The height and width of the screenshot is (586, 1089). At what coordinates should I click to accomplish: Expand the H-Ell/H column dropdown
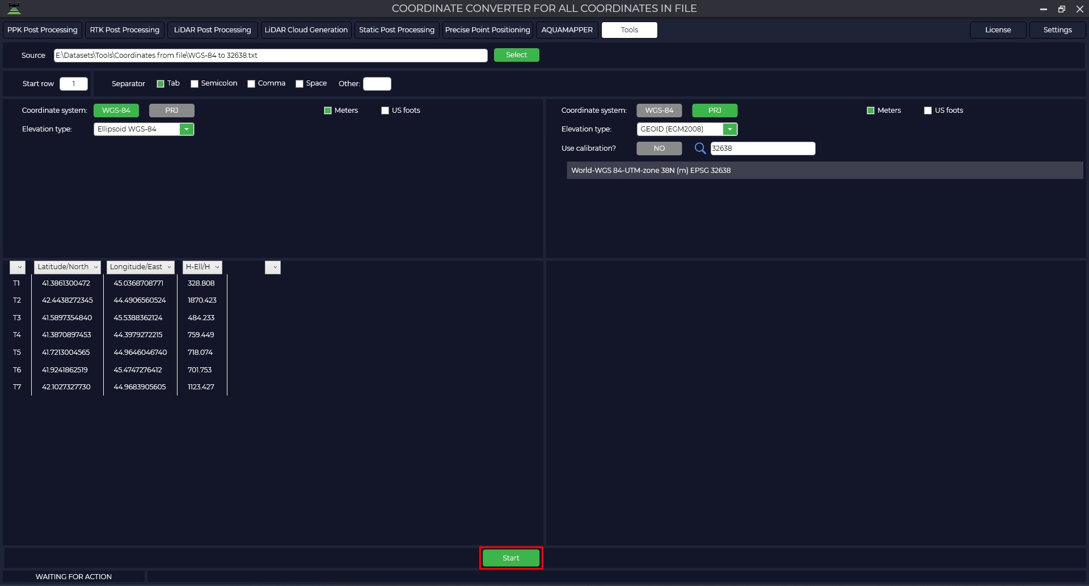[x=202, y=267]
